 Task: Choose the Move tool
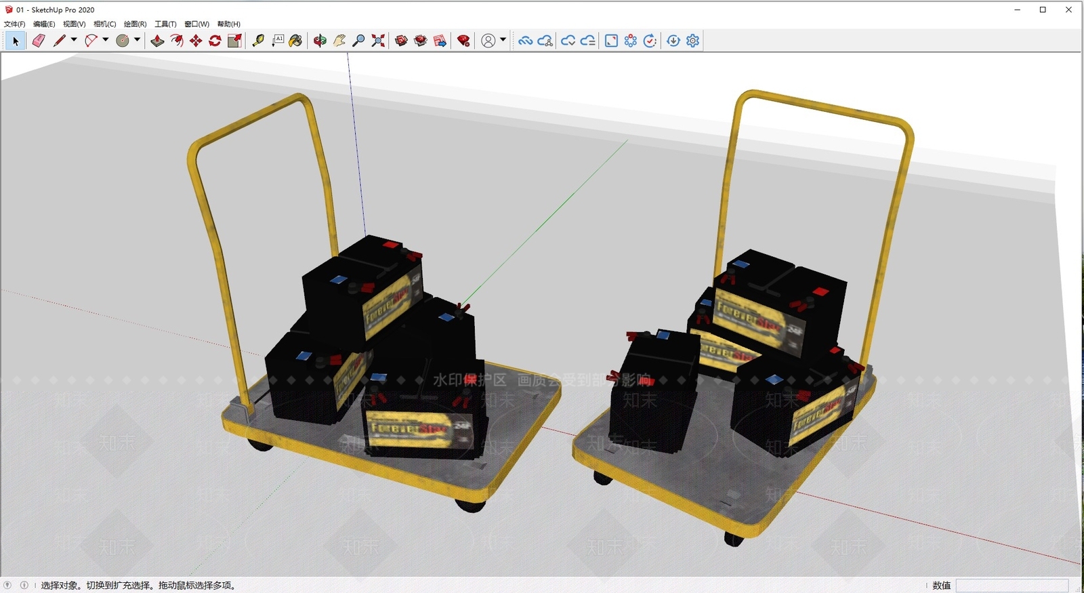[196, 41]
